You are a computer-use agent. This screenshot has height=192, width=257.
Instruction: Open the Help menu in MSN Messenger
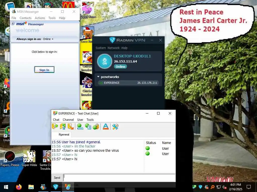pyautogui.click(x=62, y=18)
